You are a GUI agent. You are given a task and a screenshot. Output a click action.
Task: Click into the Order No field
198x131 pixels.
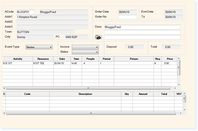(127, 17)
